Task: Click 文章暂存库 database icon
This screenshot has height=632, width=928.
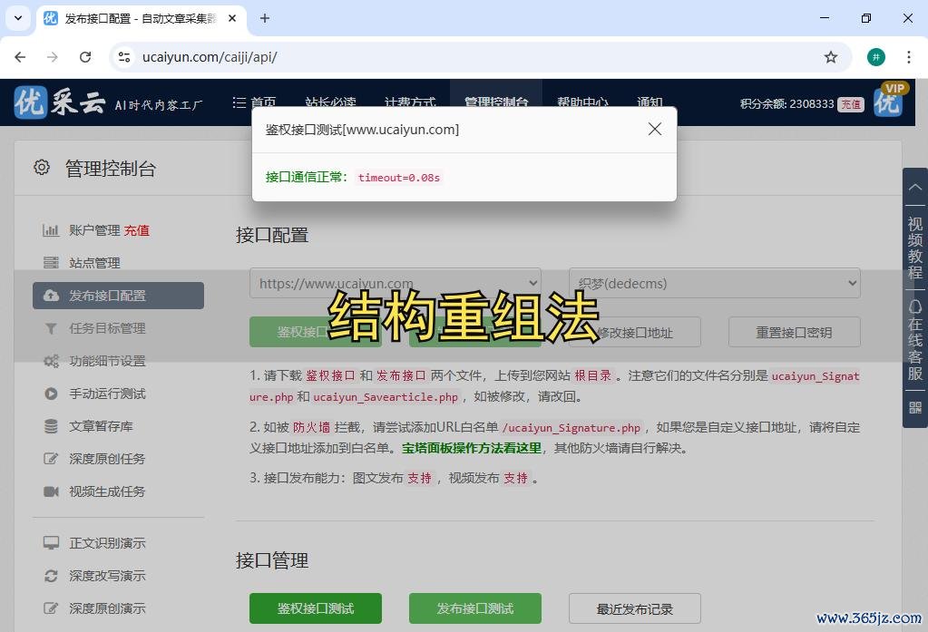Action: point(51,426)
